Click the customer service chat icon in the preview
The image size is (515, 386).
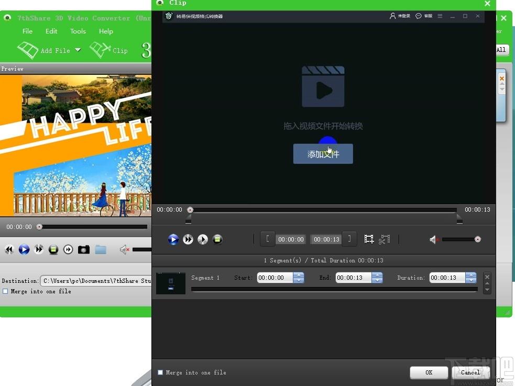pyautogui.click(x=419, y=16)
